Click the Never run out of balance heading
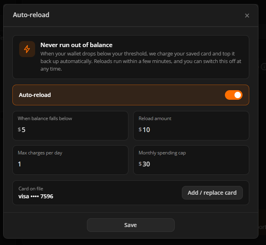This screenshot has width=266, height=245. point(76,45)
